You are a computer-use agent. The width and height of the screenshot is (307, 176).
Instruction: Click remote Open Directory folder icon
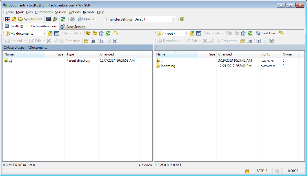192,34
